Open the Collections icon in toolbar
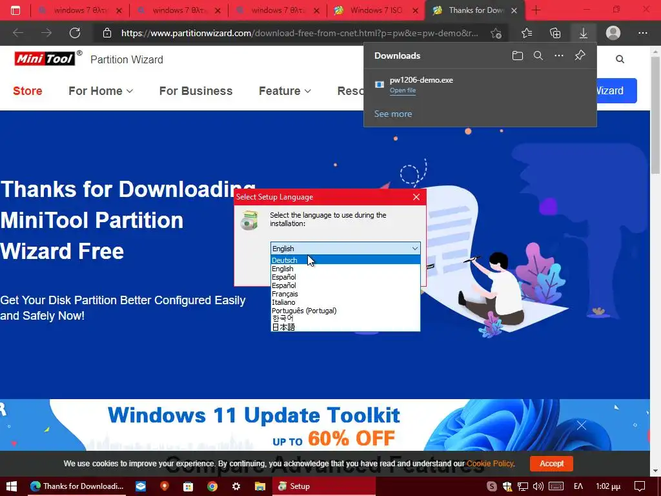 [555, 33]
